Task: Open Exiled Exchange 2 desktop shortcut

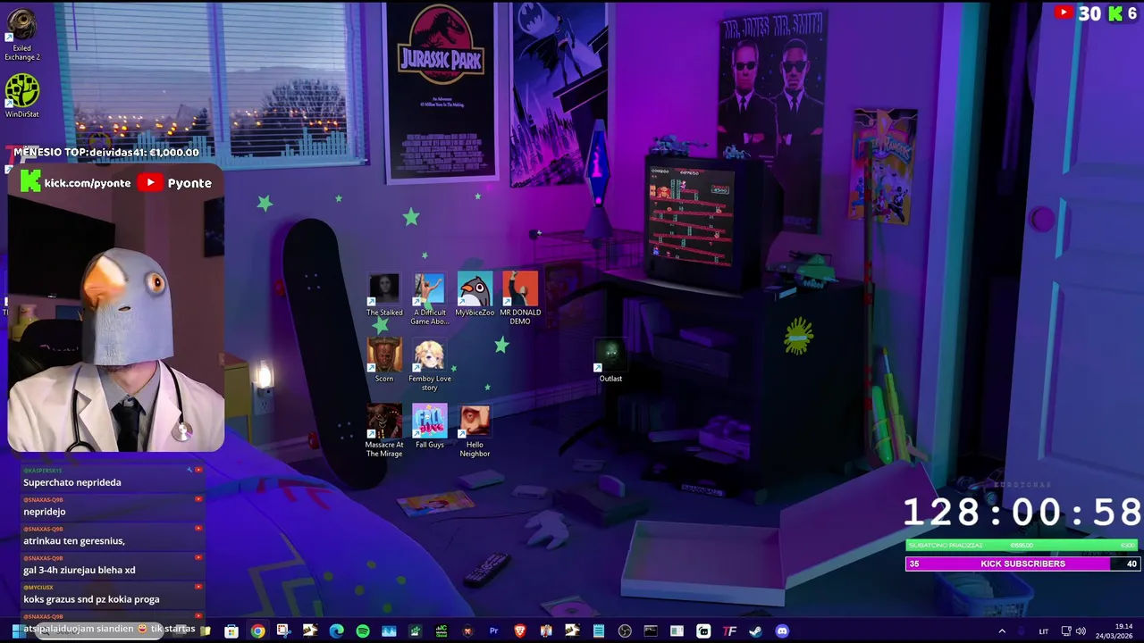Action: [22, 36]
